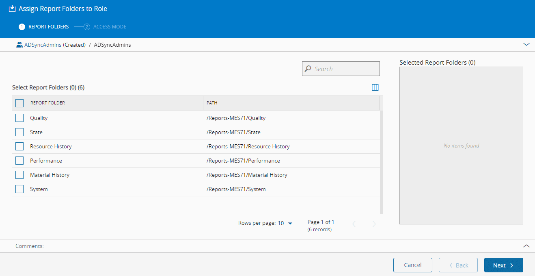This screenshot has height=276, width=535.
Task: Expand the role header chevron
Action: pos(526,45)
